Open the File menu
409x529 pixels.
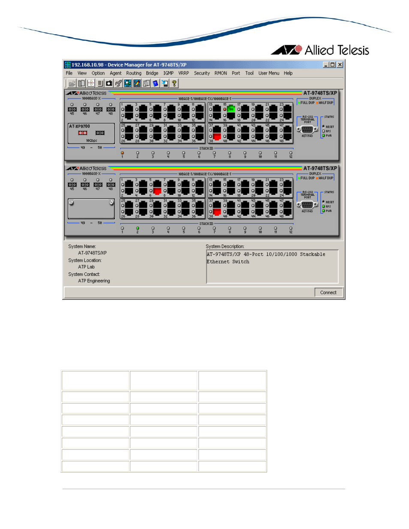click(x=69, y=73)
